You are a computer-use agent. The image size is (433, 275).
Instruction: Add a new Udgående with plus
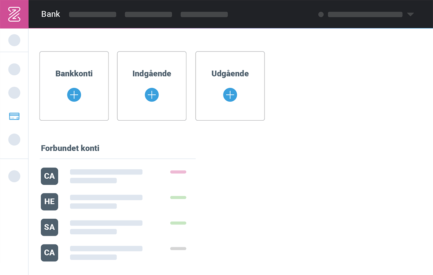tap(230, 95)
